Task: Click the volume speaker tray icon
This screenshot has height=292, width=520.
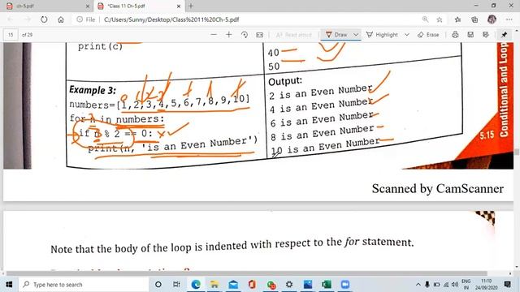Action: pyautogui.click(x=455, y=285)
